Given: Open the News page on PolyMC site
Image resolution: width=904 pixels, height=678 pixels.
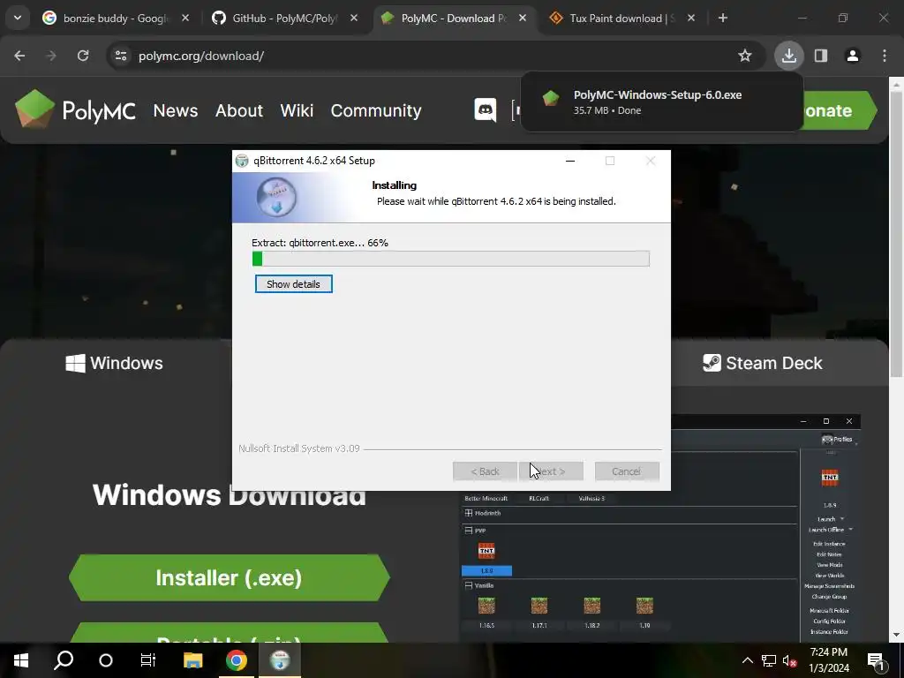Looking at the screenshot, I should click(x=176, y=110).
